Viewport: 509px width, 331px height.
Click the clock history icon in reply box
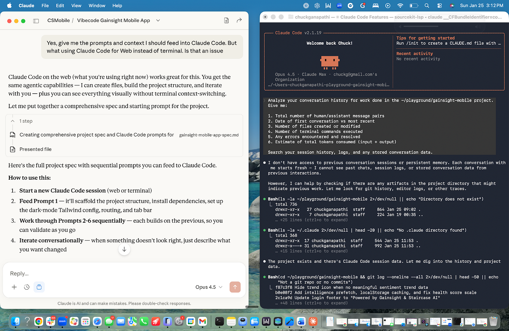[x=27, y=287]
